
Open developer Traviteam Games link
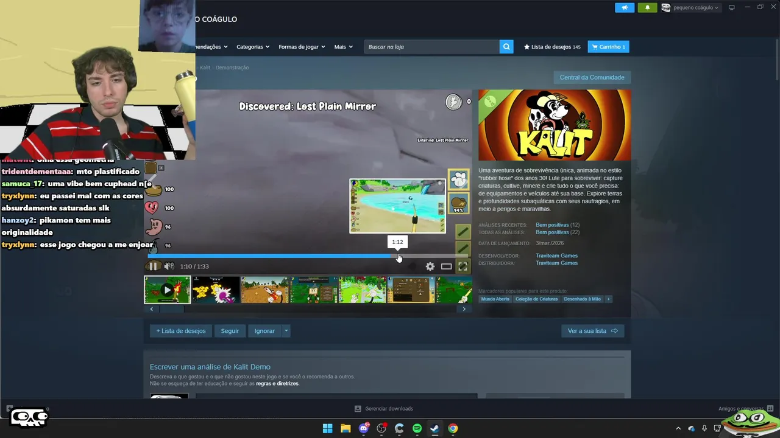(556, 255)
